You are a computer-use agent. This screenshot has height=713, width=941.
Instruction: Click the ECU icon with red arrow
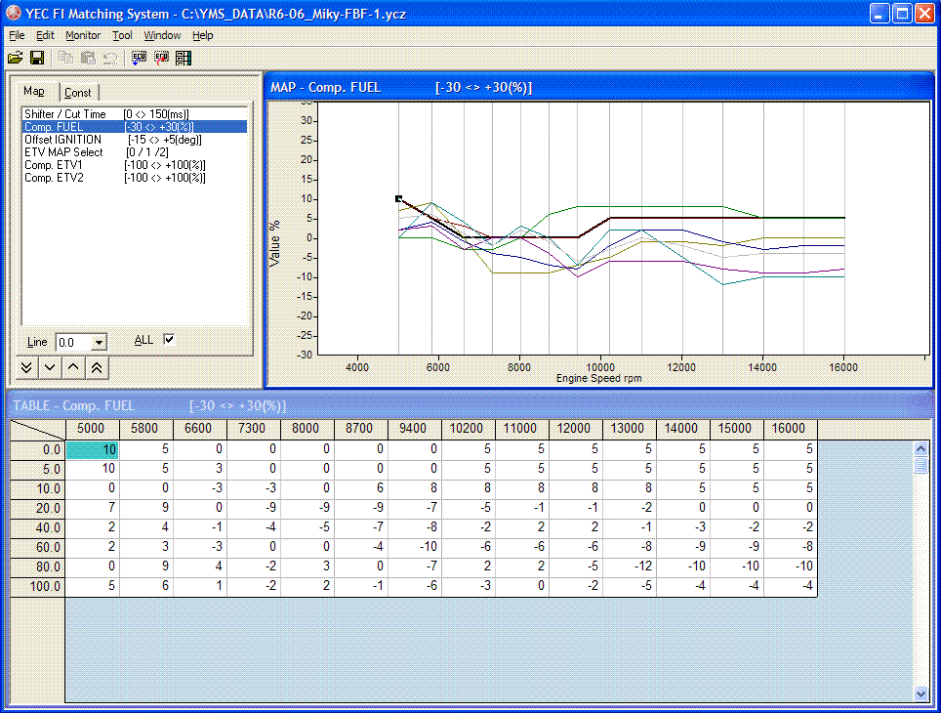pyautogui.click(x=161, y=59)
